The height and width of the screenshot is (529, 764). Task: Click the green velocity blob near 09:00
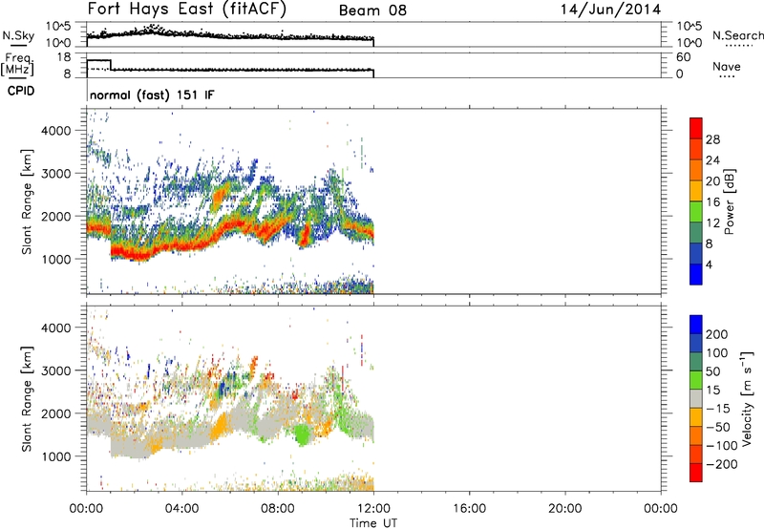tap(302, 434)
